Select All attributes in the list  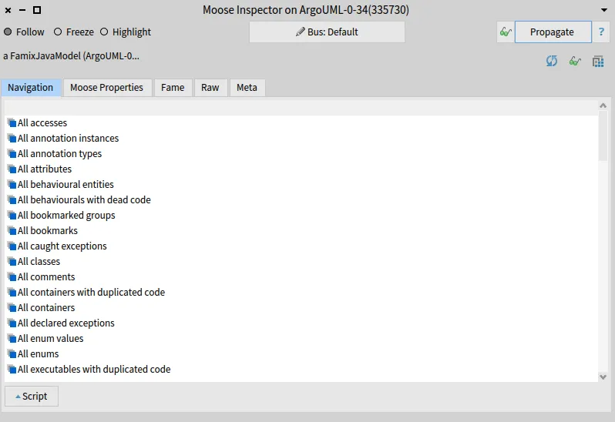coord(45,169)
